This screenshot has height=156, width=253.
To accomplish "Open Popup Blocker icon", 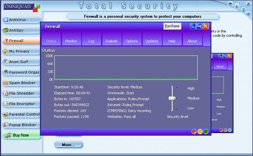I will (x=6, y=125).
